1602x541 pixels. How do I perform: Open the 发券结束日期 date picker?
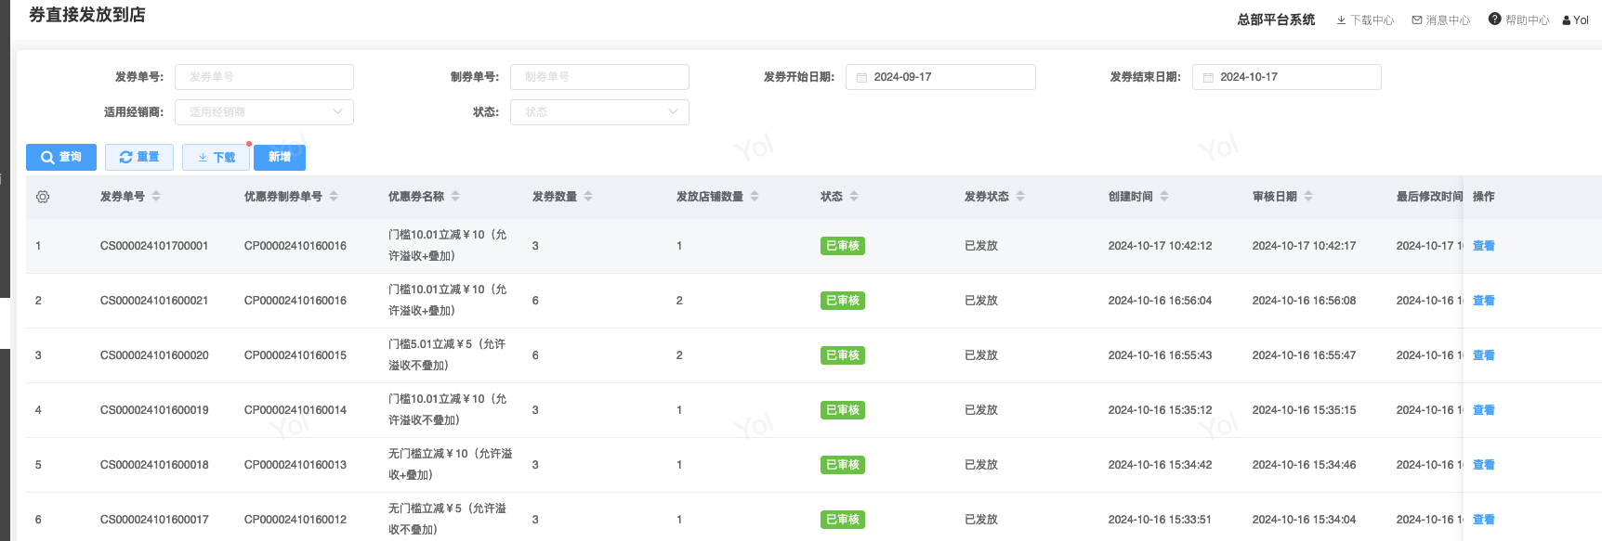click(x=1286, y=77)
